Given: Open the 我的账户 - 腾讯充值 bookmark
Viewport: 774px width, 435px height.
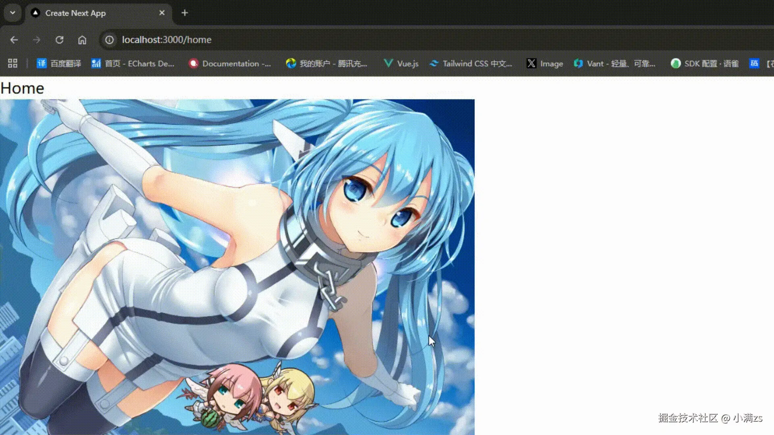Looking at the screenshot, I should (x=327, y=63).
